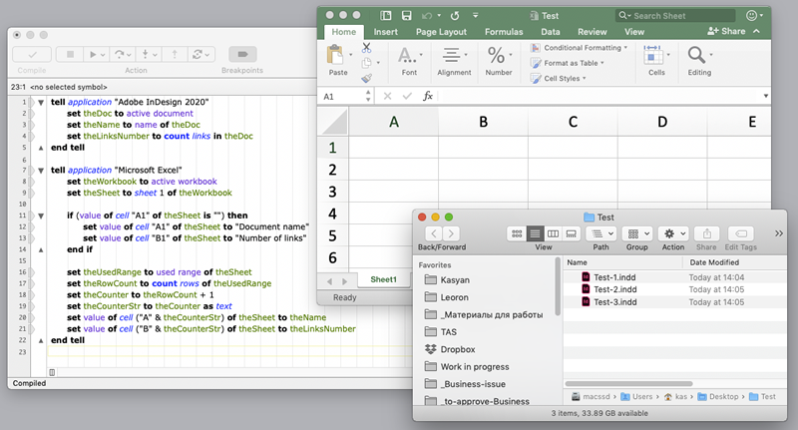
Task: Click the fx insert function icon
Action: [428, 96]
